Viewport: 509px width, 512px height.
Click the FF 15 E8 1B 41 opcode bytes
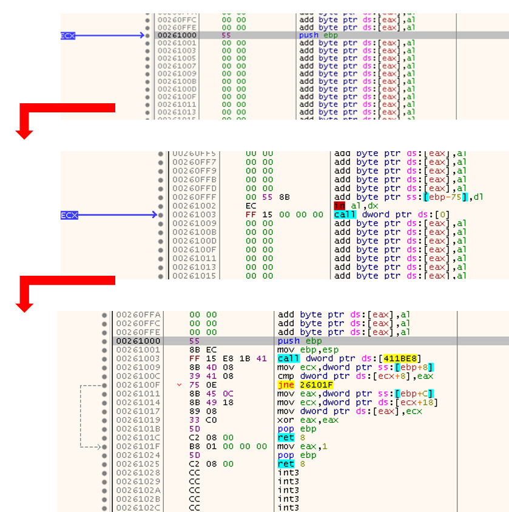tap(228, 358)
